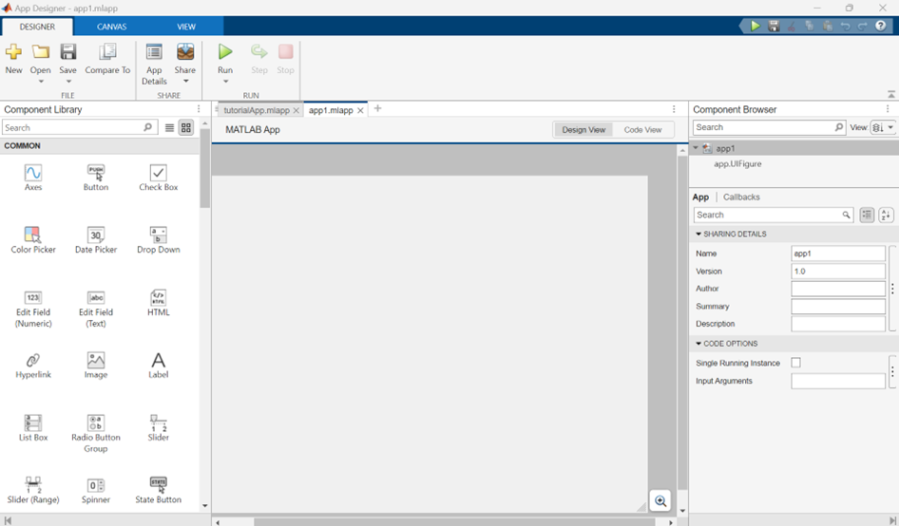Select the App tab in inspector
The height and width of the screenshot is (526, 899).
[700, 197]
